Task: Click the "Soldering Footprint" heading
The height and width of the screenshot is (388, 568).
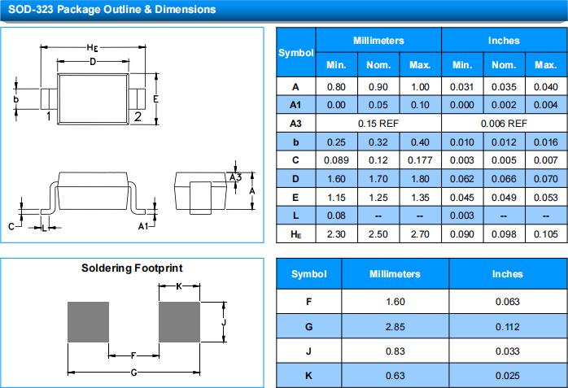Action: pos(132,268)
